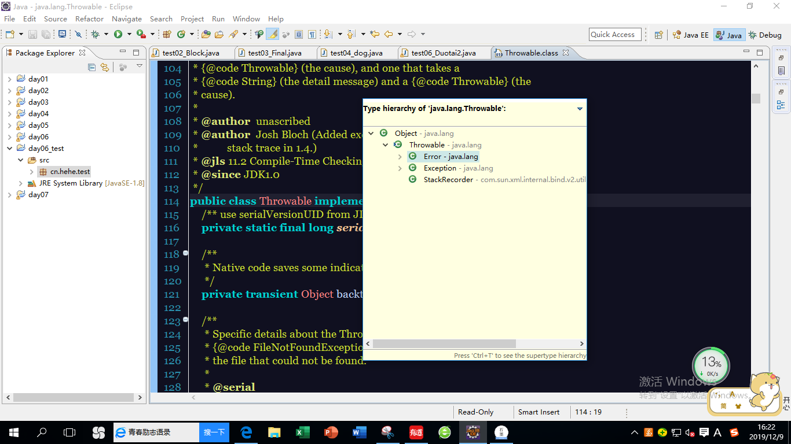Screen dimensions: 791x444
Task: Open the Refactor menu
Action: (x=89, y=19)
